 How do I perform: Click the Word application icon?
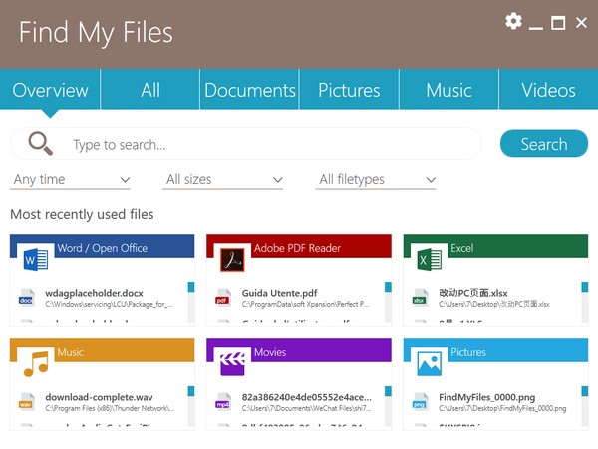tap(36, 259)
